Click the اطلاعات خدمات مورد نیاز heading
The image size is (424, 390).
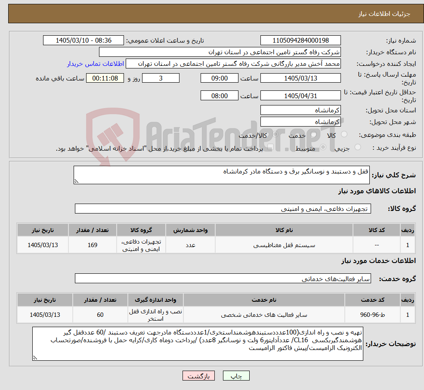pos(378,261)
